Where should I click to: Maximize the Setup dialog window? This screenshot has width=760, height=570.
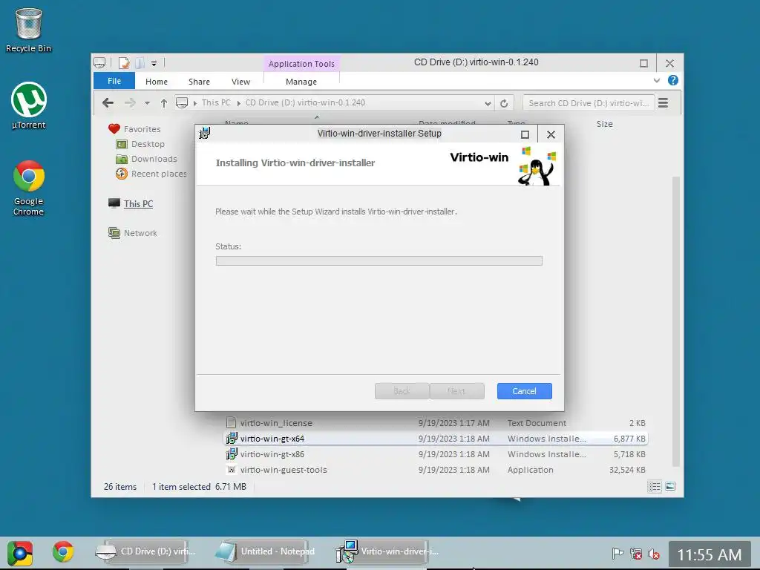(525, 135)
